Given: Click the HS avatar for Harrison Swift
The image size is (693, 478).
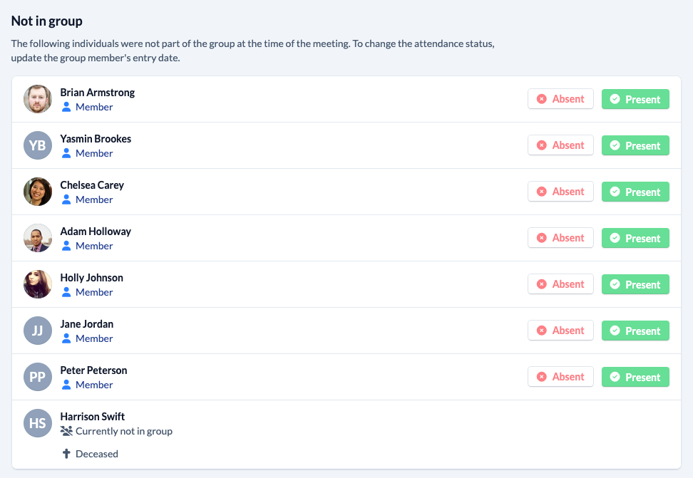Looking at the screenshot, I should click(38, 423).
